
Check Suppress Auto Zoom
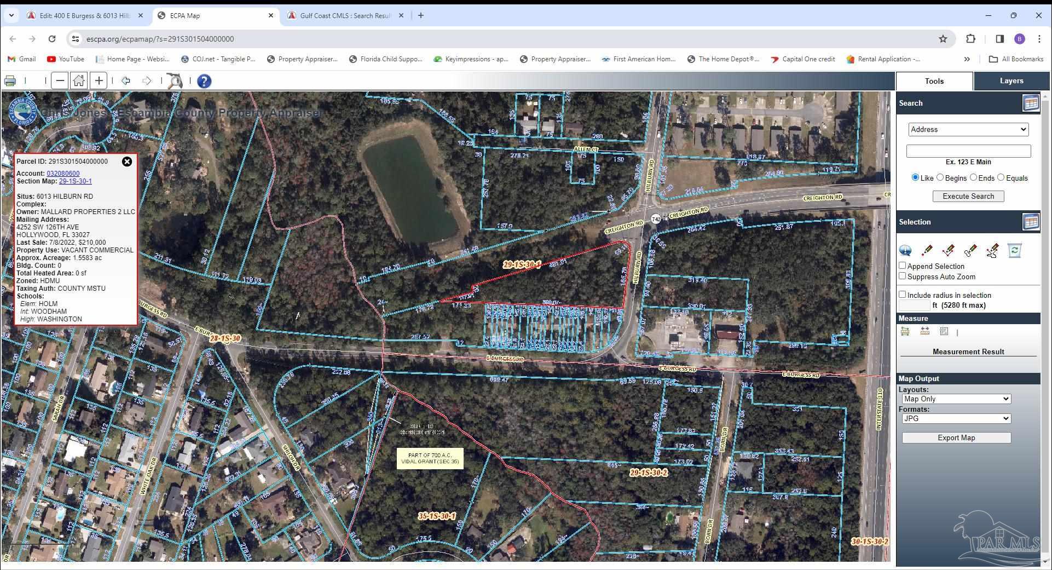coord(902,276)
